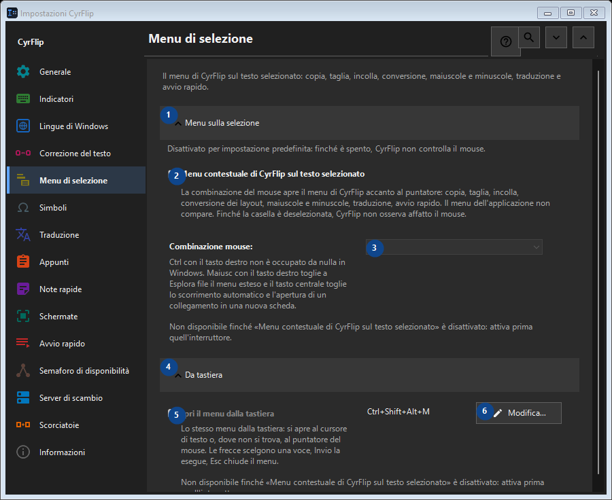Choose the omega icon for Simboli

[23, 208]
